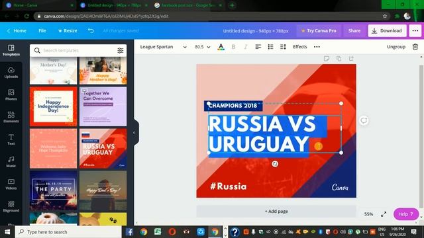Click the Search templates field

click(x=78, y=50)
